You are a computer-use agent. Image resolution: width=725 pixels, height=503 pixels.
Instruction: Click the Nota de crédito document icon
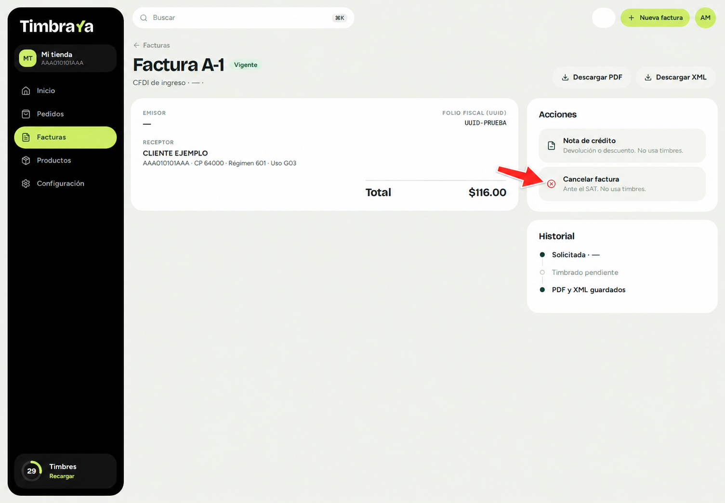(x=552, y=145)
